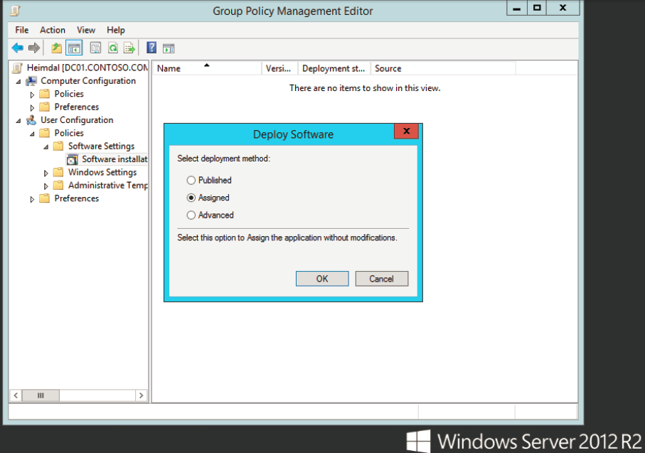Sort by the Name column header
The width and height of the screenshot is (645, 453).
pos(207,68)
